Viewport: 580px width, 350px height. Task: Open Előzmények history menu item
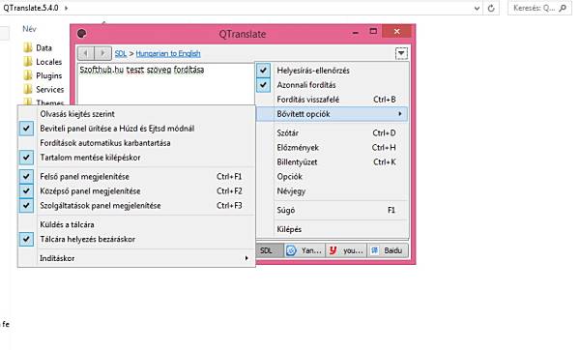click(333, 147)
